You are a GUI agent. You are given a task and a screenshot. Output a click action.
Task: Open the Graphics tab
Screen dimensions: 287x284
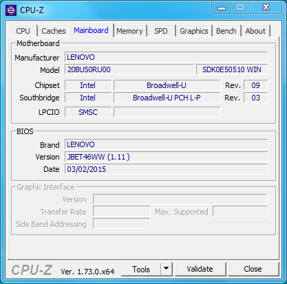coord(194,31)
